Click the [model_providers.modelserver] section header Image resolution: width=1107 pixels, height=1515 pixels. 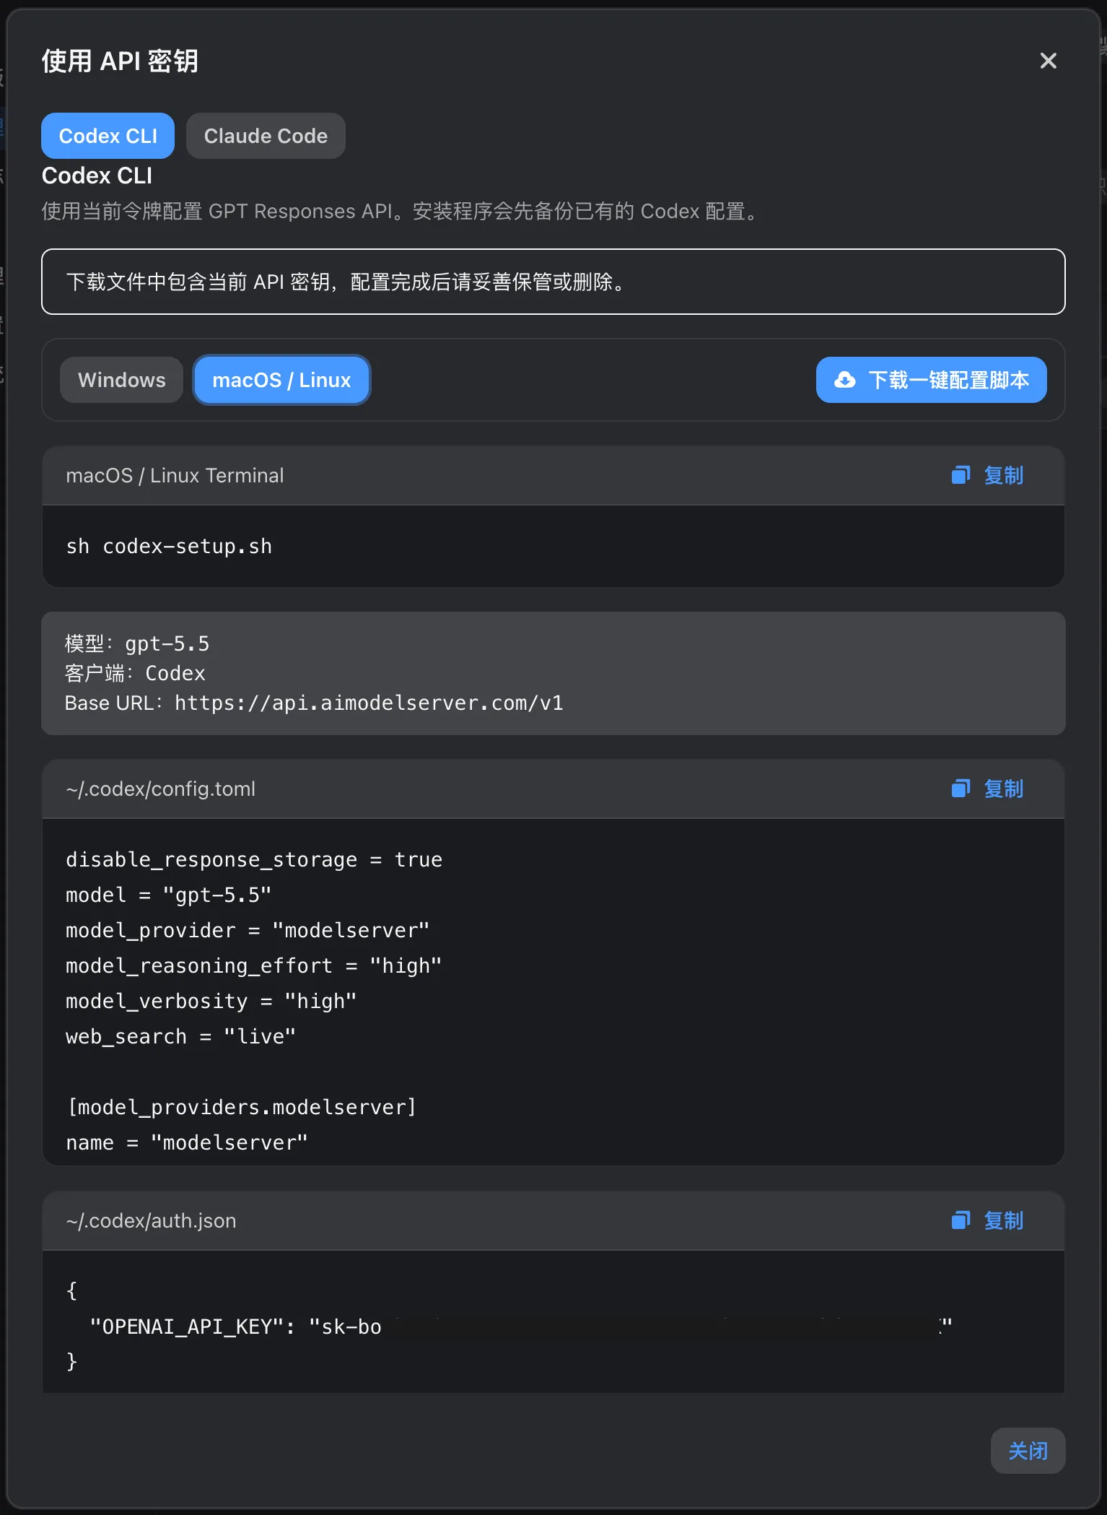242,1107
